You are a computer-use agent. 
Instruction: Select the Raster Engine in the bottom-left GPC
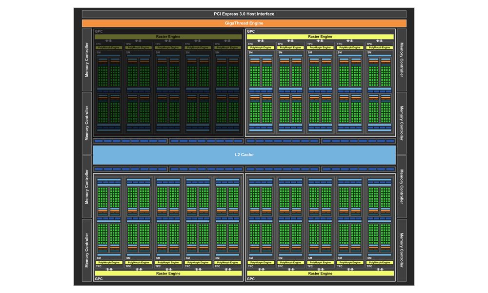tap(168, 273)
